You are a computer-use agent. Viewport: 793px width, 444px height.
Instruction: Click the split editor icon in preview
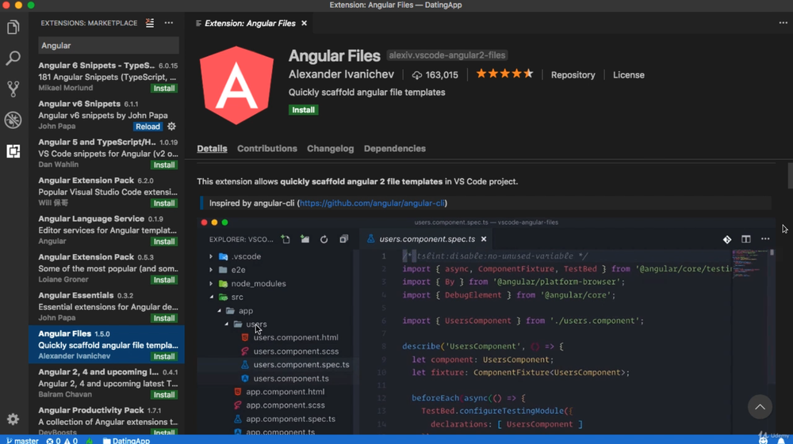tap(746, 239)
